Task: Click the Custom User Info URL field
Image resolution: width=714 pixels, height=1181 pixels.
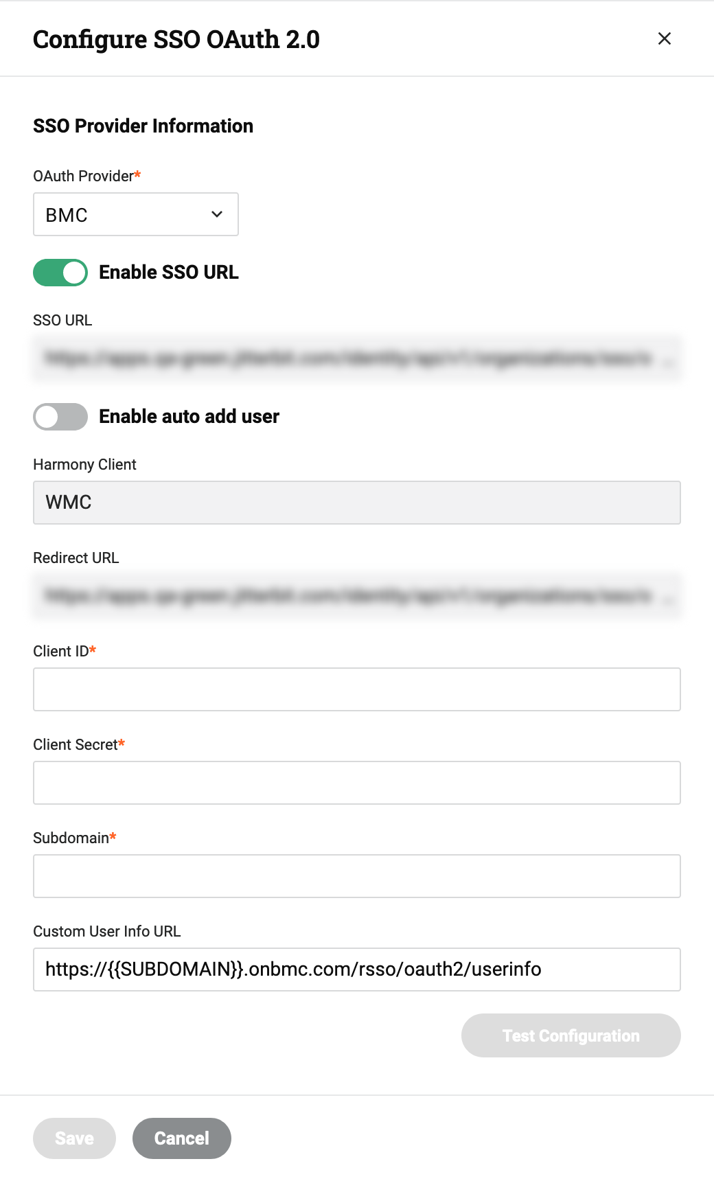Action: point(357,969)
